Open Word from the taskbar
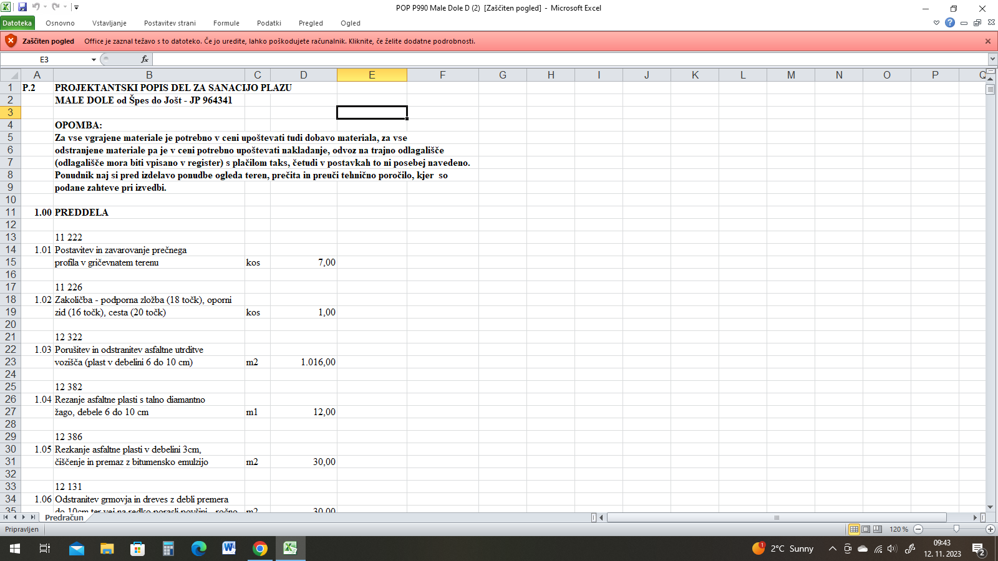This screenshot has width=998, height=561. [229, 549]
